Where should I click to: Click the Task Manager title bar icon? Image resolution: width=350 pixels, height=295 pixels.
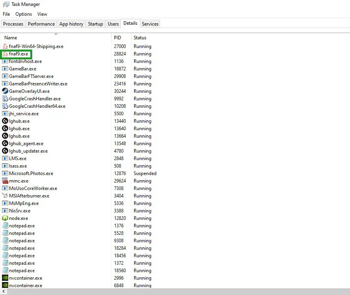[6, 4]
